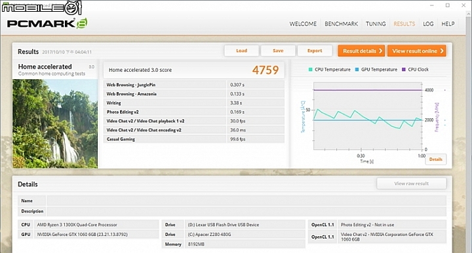Click the 99.6 fps value

238,139
